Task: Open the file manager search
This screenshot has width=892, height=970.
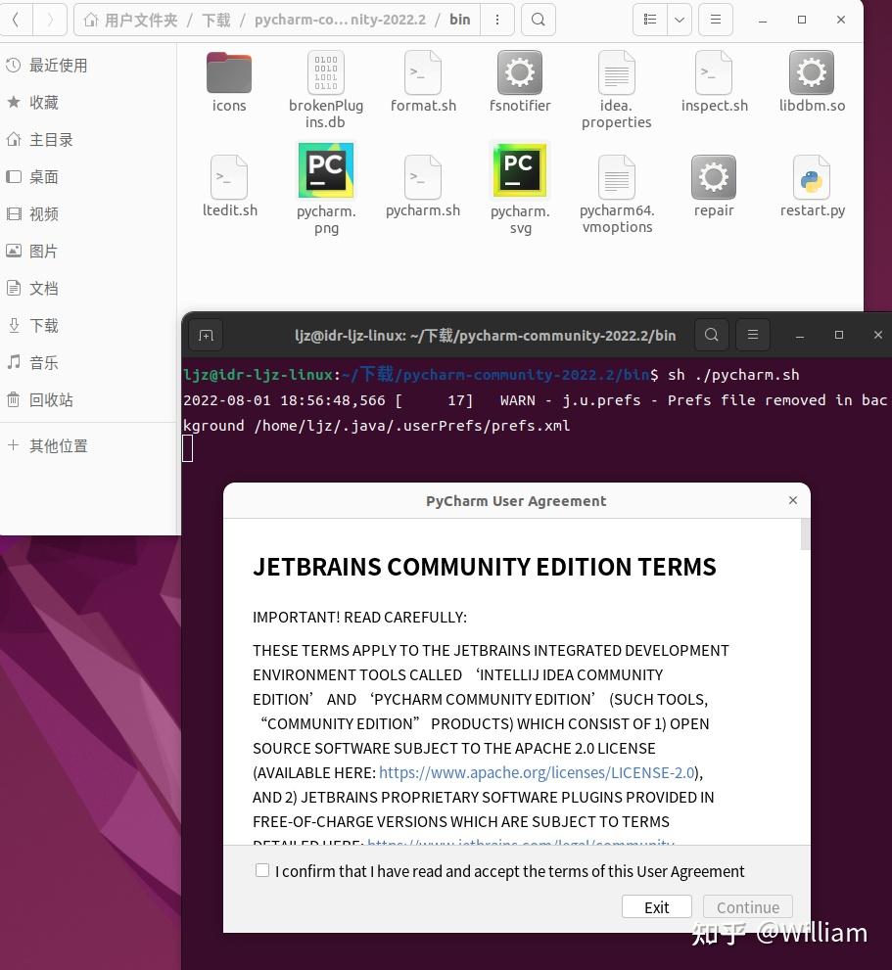Action: pos(539,20)
